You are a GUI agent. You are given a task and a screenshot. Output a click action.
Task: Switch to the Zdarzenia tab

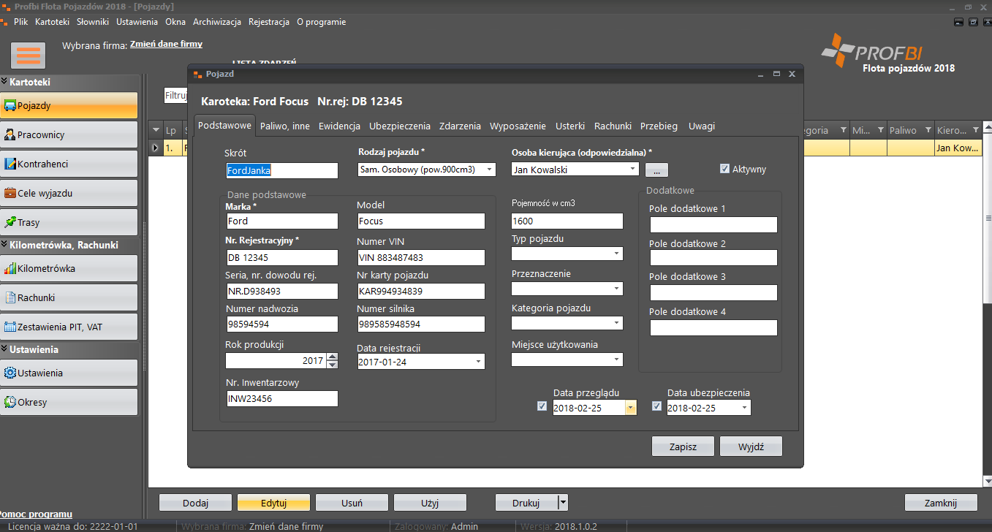pos(460,126)
